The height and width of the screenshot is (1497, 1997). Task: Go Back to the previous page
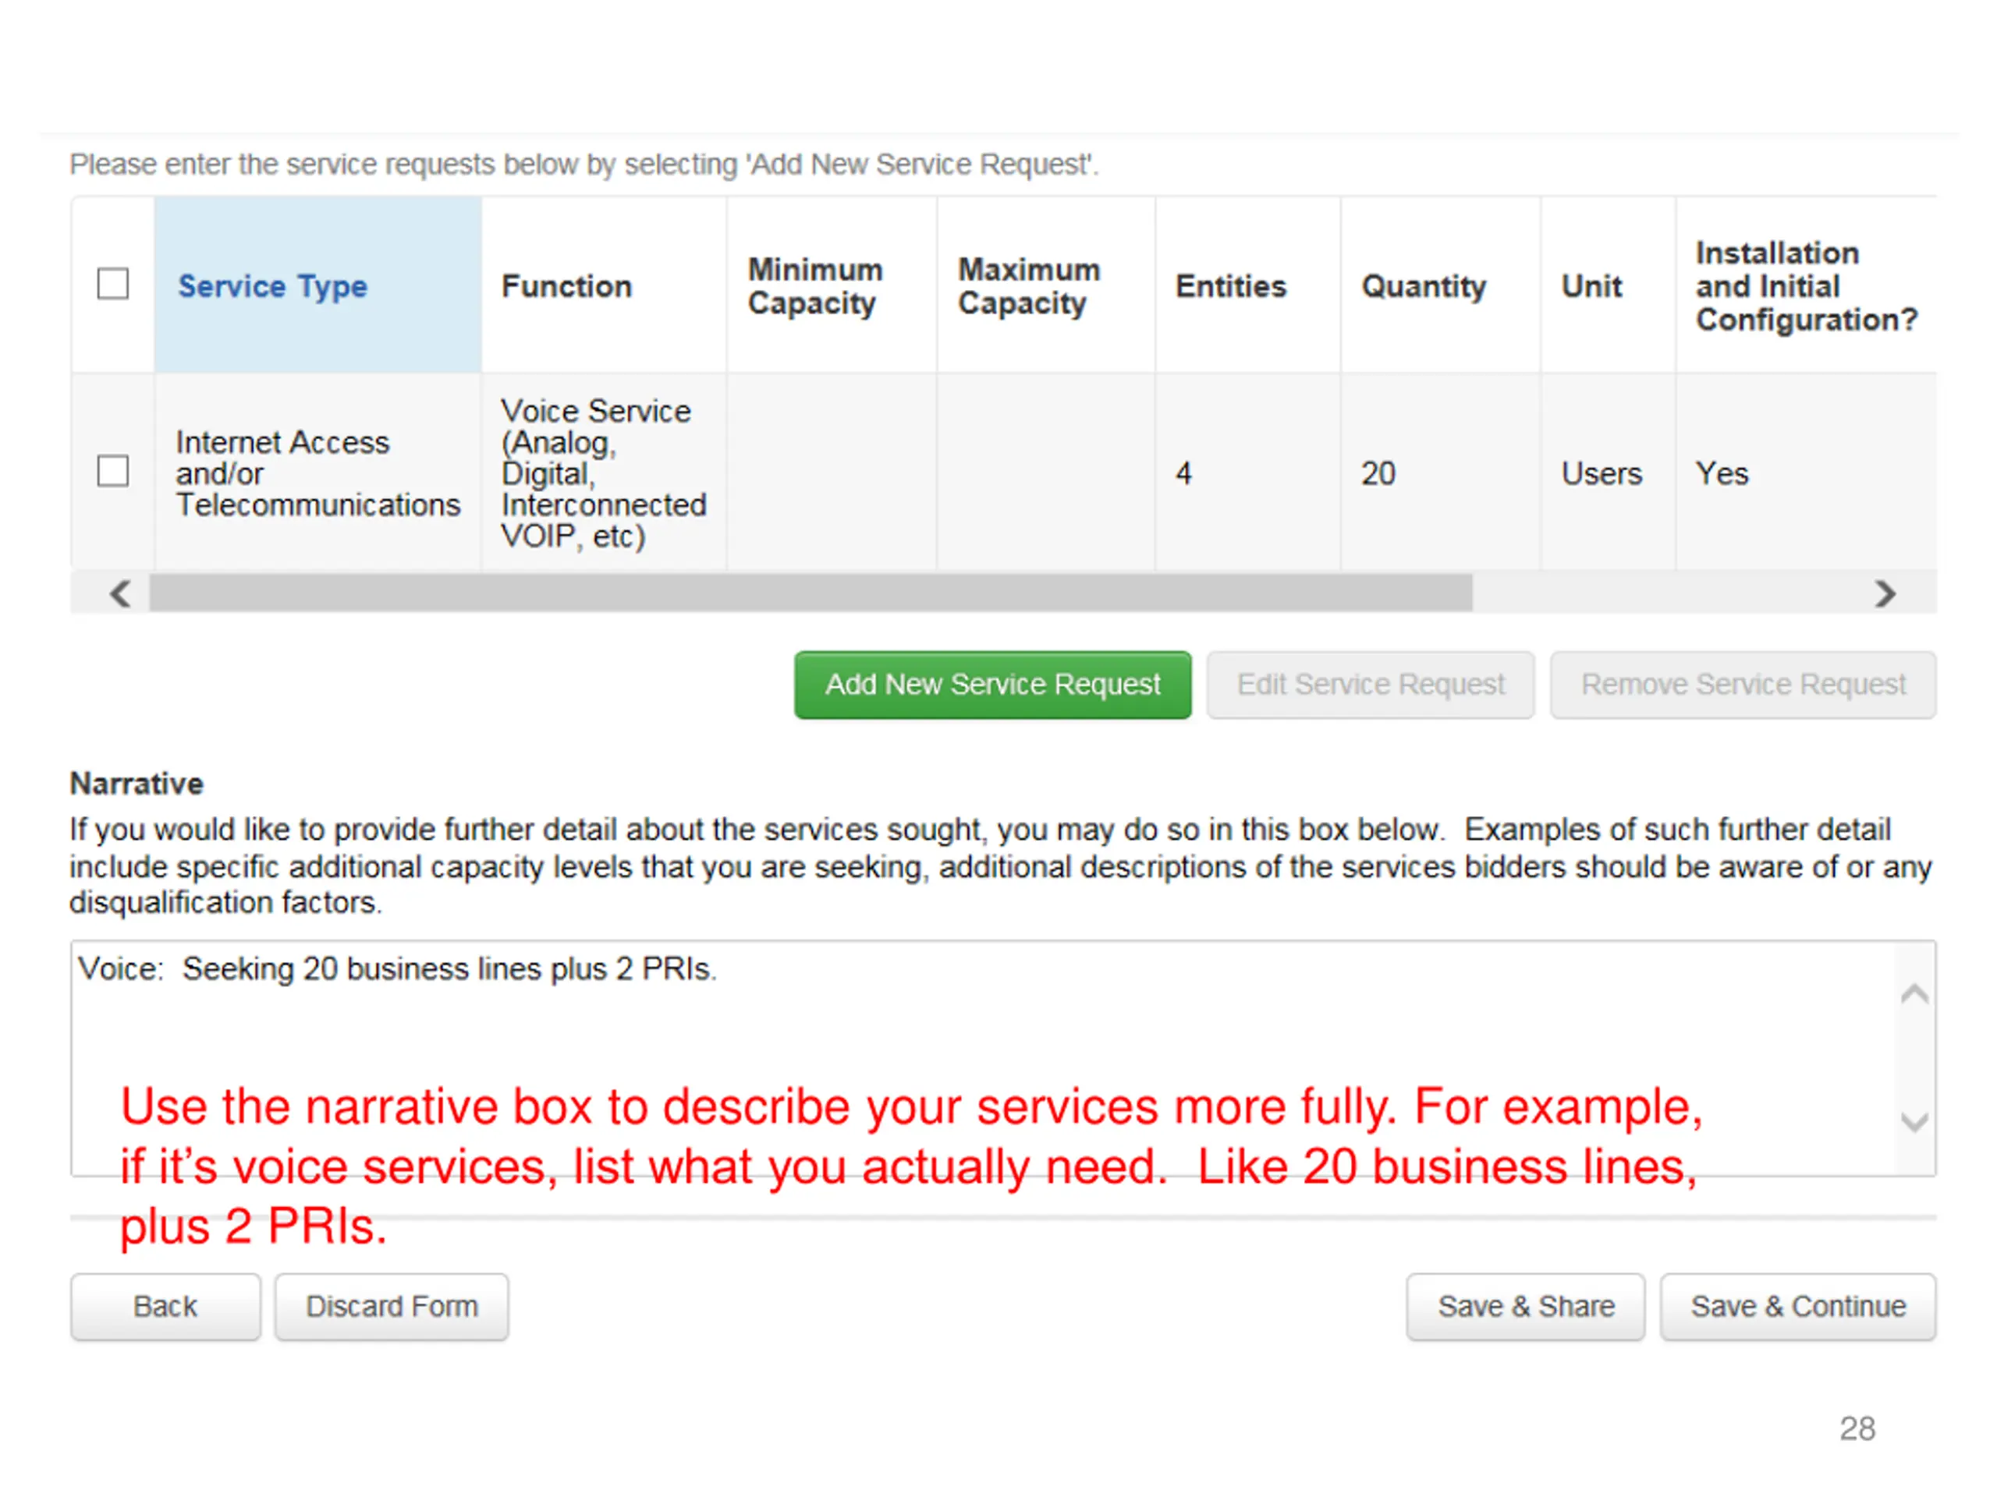(165, 1307)
